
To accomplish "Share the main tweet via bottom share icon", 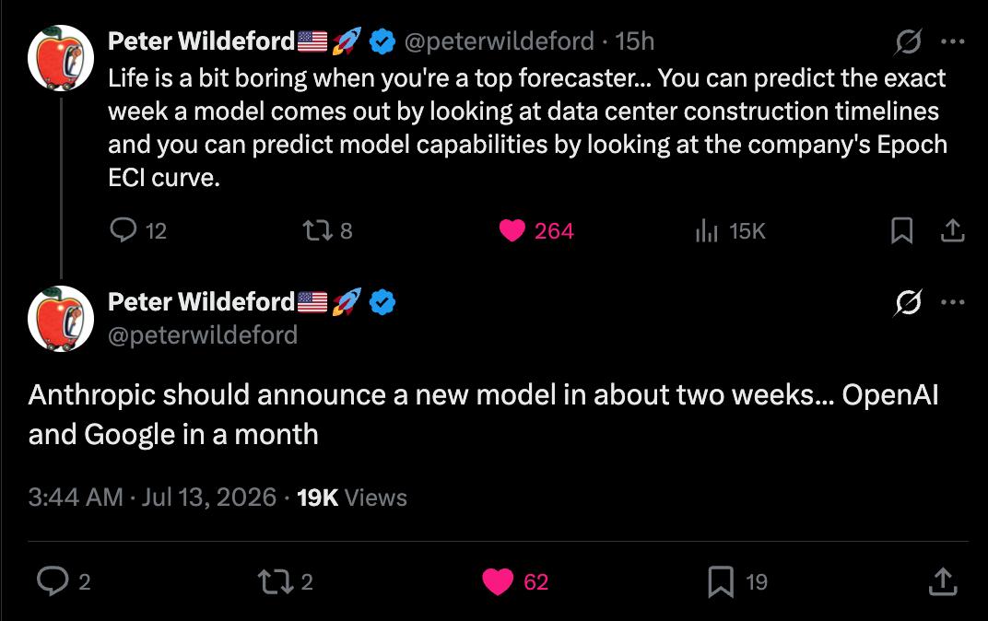I will [943, 581].
